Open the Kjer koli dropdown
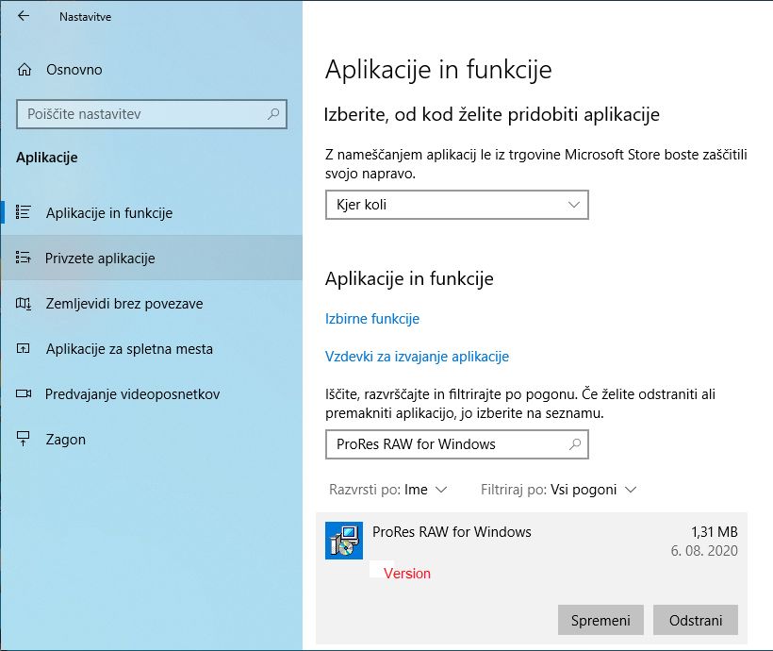This screenshot has width=773, height=651. tap(456, 205)
